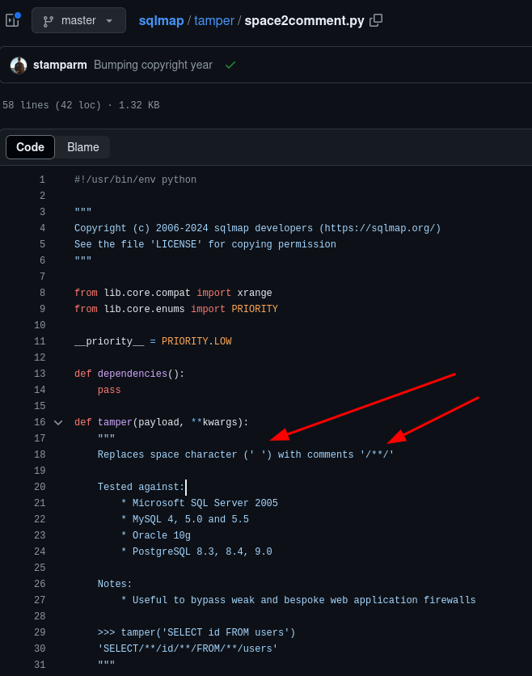532x676 pixels.
Task: Select line number 20 in the gutter
Action: [x=40, y=487]
